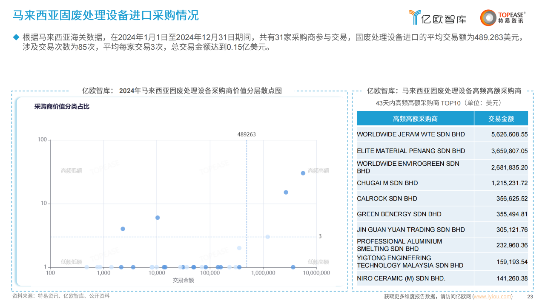Click the 亿欧智库 logo
The width and height of the screenshot is (545, 306).
tap(437, 17)
